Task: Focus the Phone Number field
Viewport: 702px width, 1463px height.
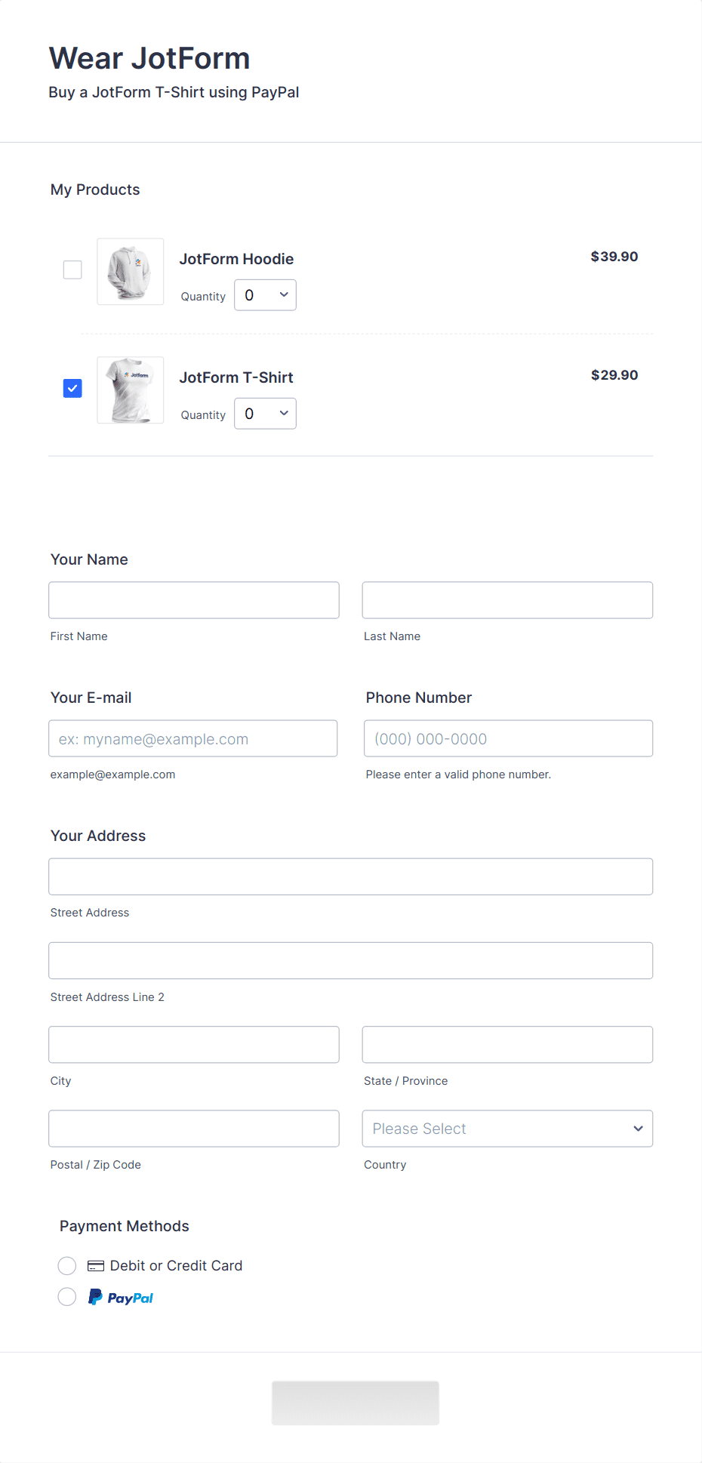Action: coord(509,738)
